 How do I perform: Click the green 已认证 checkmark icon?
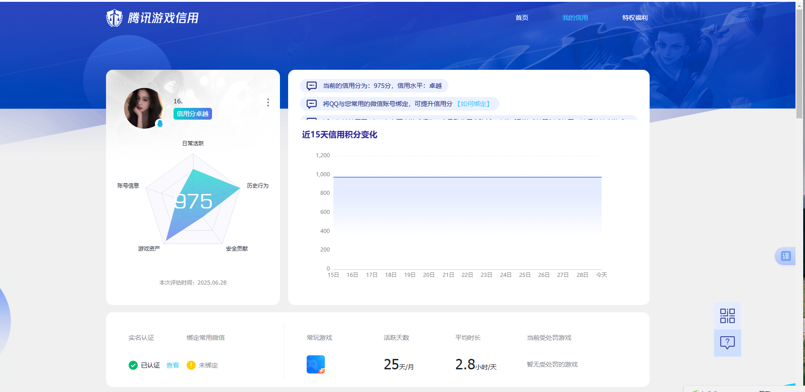pos(133,365)
